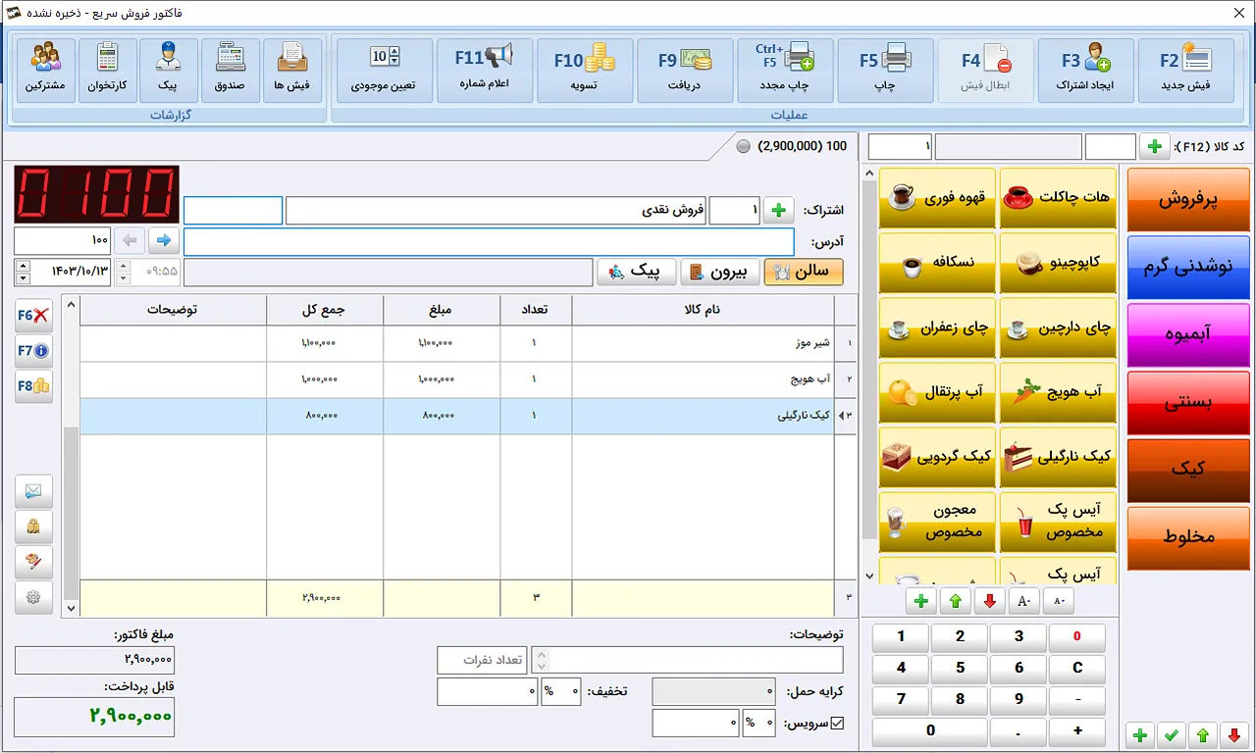Screen dimensions: 1256x753
Task: Click the فیش جدید (F2) new receipt icon
Action: 1185,71
